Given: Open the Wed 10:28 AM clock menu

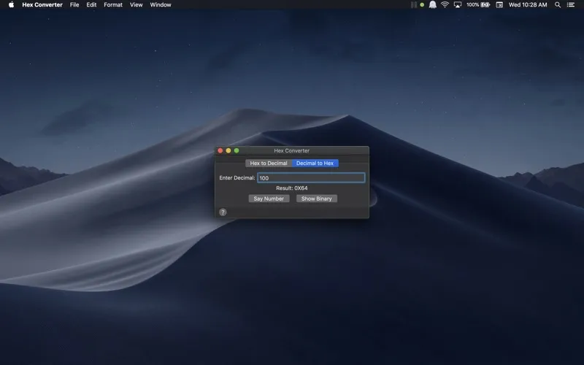Looking at the screenshot, I should point(528,5).
